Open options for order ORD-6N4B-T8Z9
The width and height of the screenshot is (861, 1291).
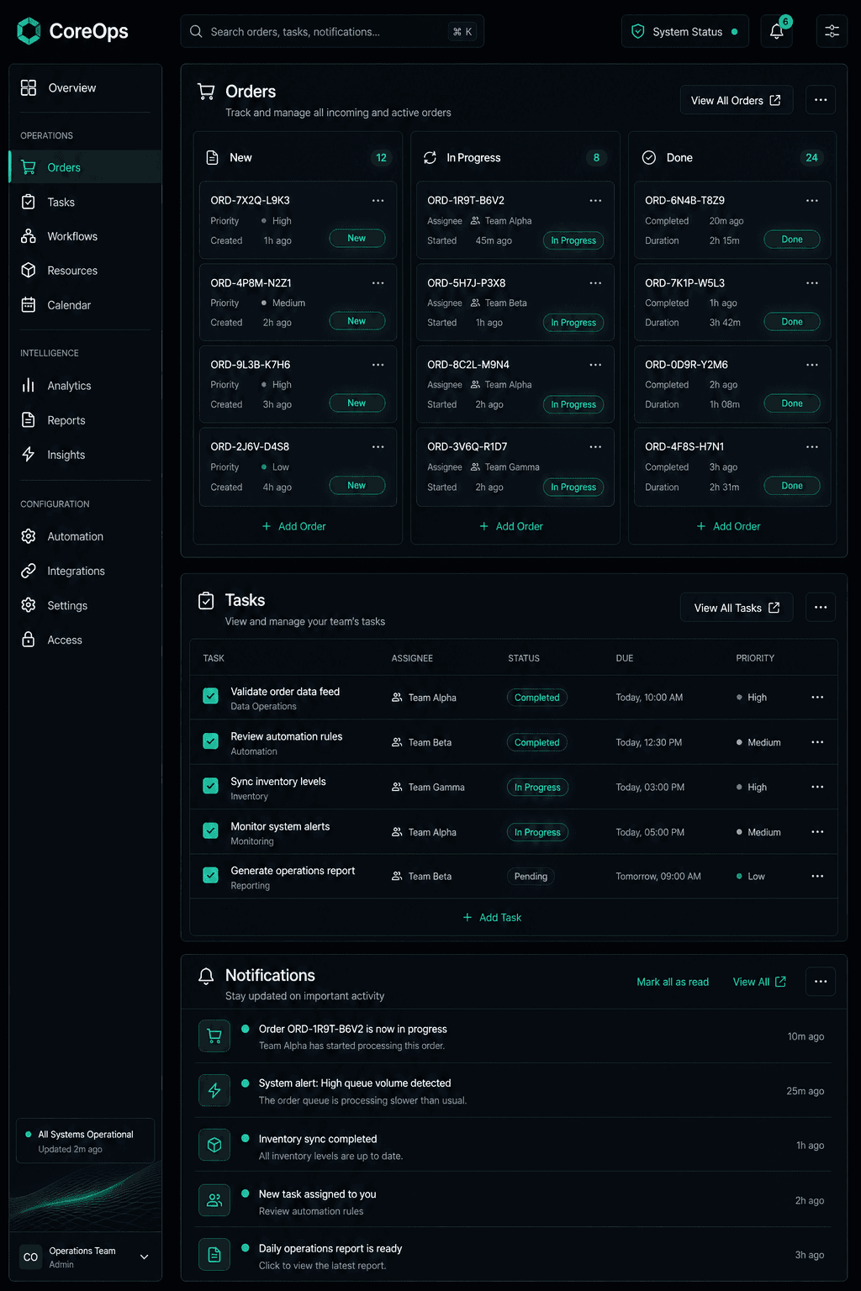812,200
